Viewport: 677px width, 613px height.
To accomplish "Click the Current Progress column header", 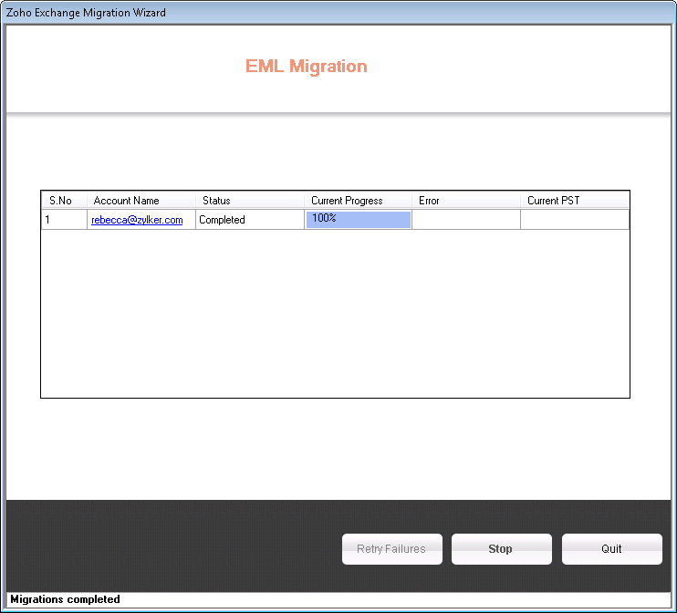I will click(358, 201).
